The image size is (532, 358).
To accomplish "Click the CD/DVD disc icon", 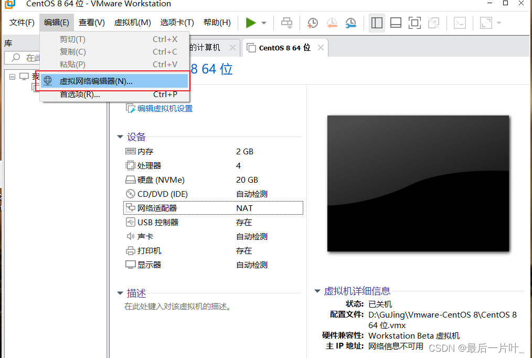I will [130, 194].
